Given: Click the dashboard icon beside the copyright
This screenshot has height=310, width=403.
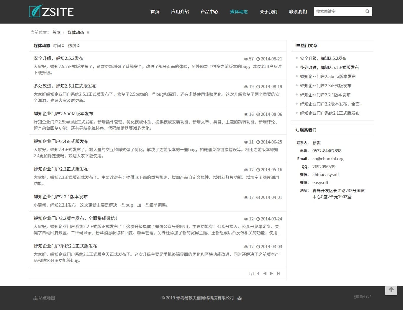Looking at the screenshot, I should (240, 298).
